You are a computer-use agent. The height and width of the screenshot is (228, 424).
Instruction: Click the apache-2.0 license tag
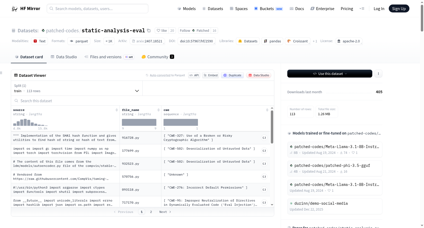(x=349, y=41)
